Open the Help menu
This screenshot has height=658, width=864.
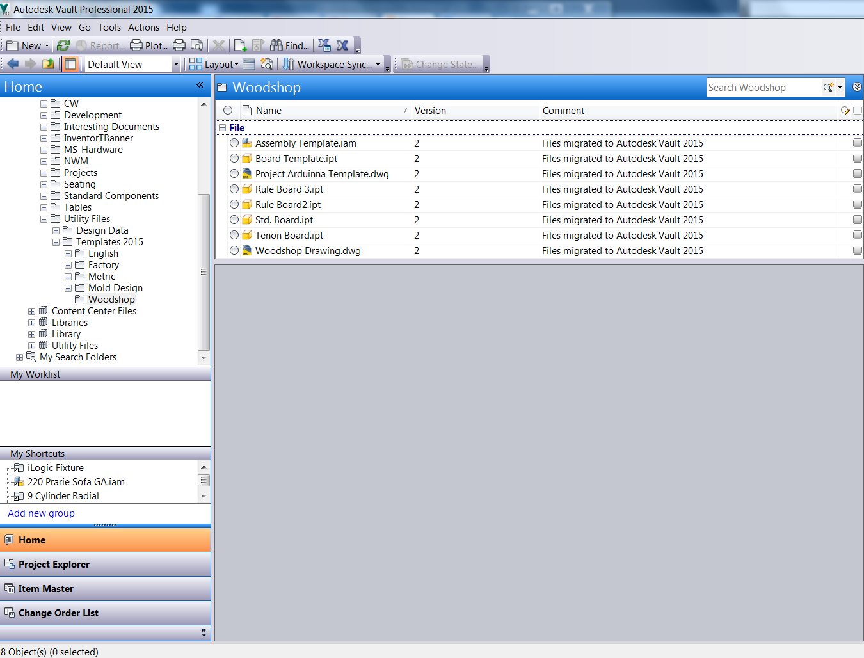(x=177, y=27)
